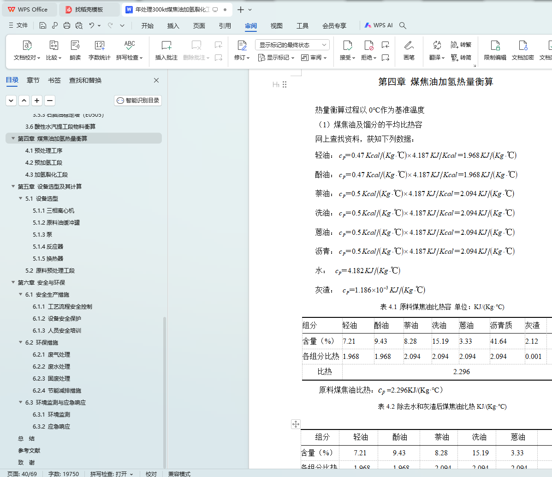Convert text with 简转繁
Viewport: 552px width, 477px height.
pos(461,45)
